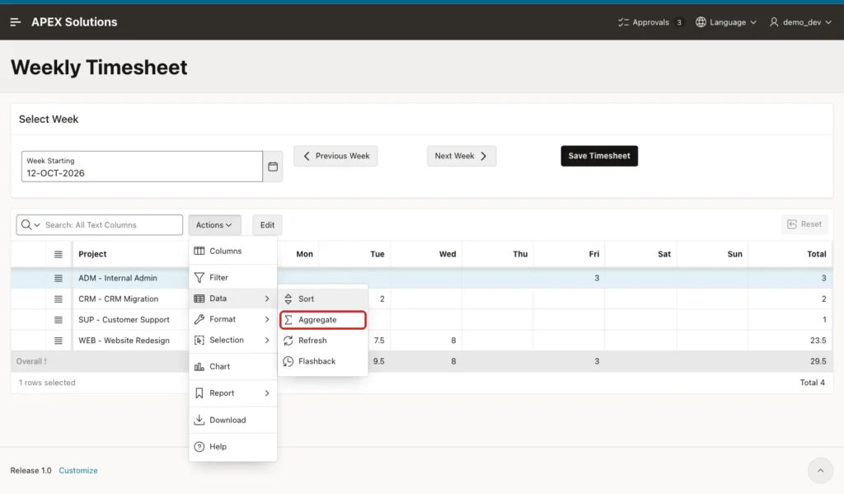This screenshot has width=844, height=494.
Task: Expand the Format submenu
Action: point(232,319)
